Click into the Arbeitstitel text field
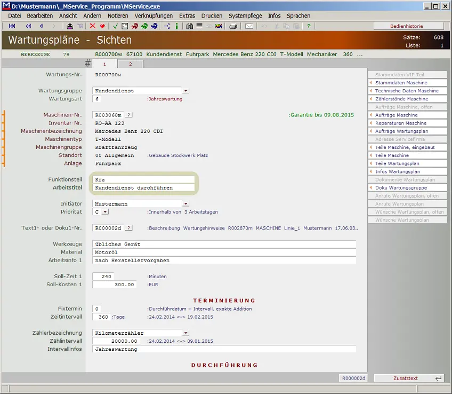The height and width of the screenshot is (394, 452). [x=144, y=188]
